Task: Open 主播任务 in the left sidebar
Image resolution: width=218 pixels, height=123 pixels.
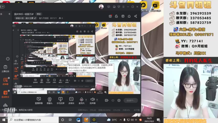Action: [5, 69]
